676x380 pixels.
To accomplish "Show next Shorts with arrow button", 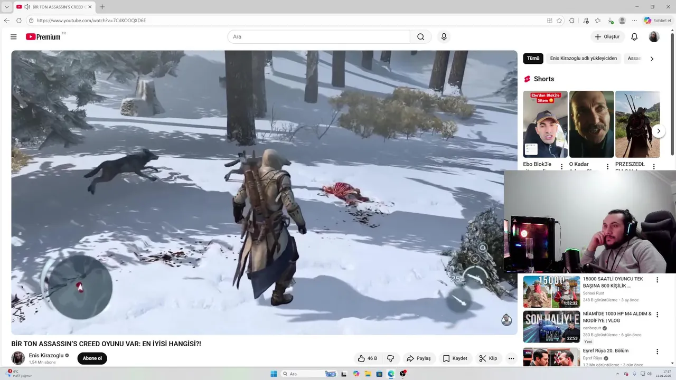I will (x=659, y=131).
